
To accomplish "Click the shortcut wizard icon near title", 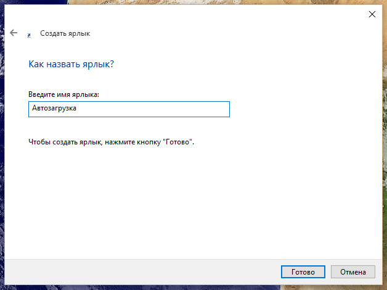I will [29, 35].
